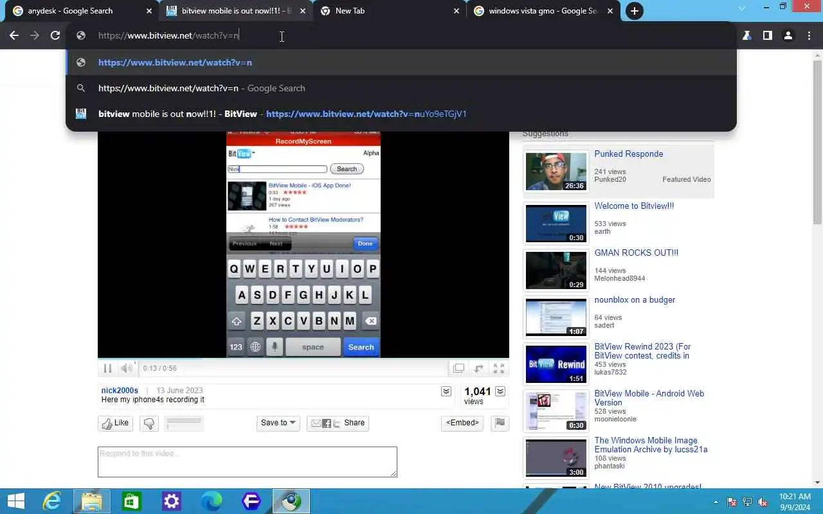
Task: Close the windows vista gmo tab
Action: [610, 11]
